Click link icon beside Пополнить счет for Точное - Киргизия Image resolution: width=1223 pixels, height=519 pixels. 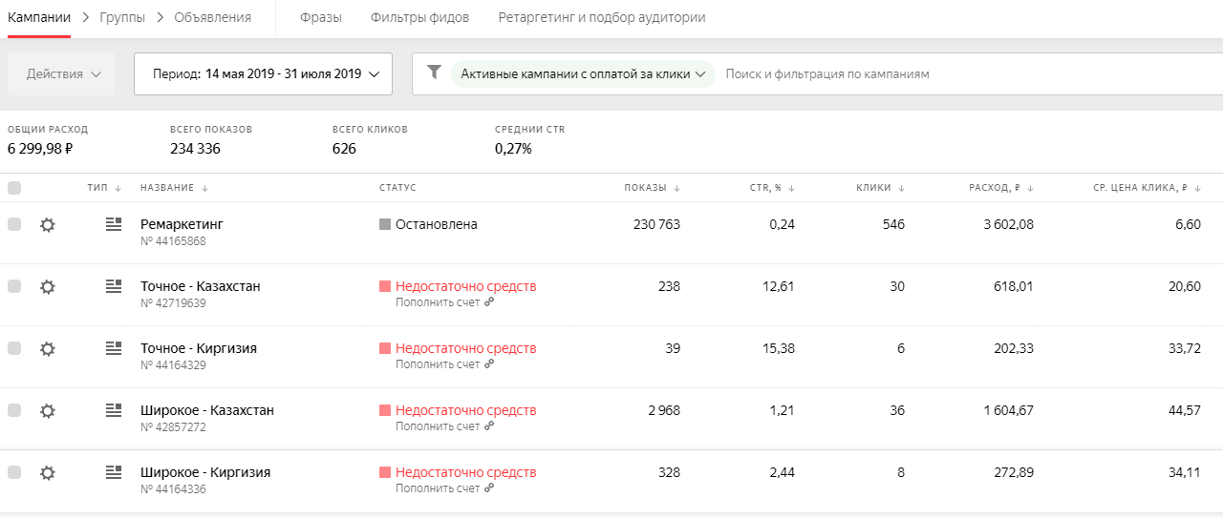pos(489,364)
